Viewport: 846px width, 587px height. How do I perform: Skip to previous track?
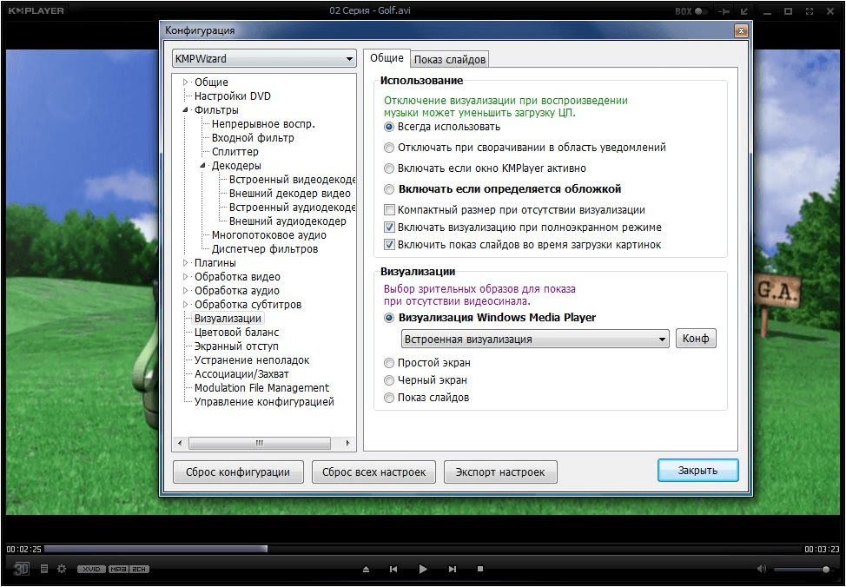point(393,569)
